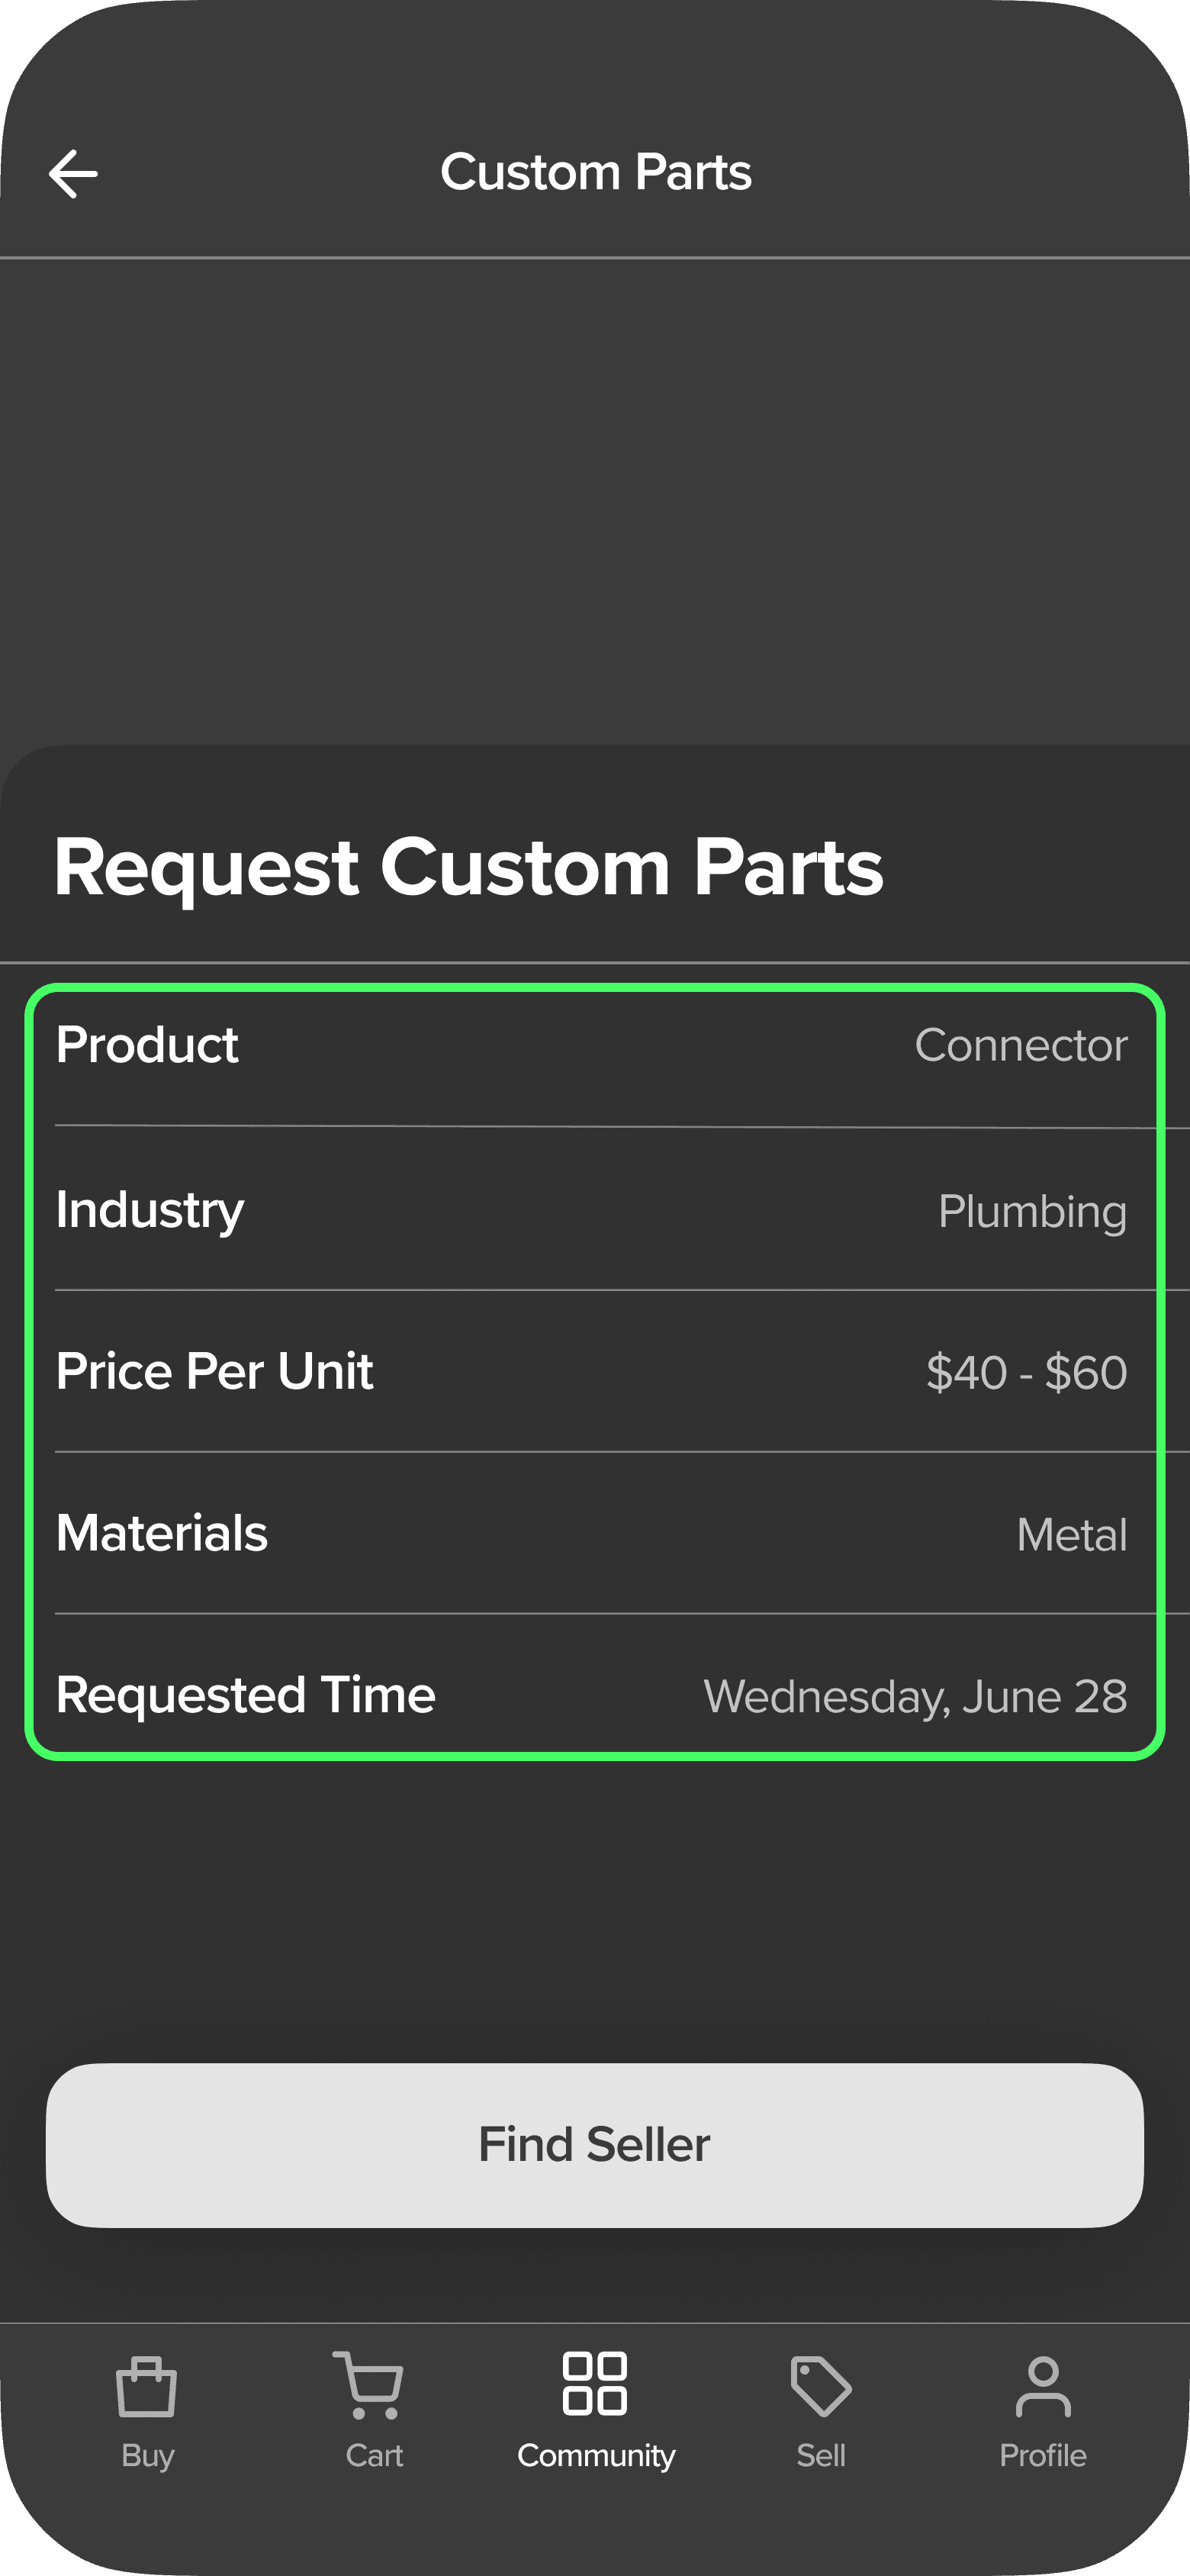Click the Custom Parts page title
Viewport: 1190px width, 2576px height.
click(x=596, y=172)
